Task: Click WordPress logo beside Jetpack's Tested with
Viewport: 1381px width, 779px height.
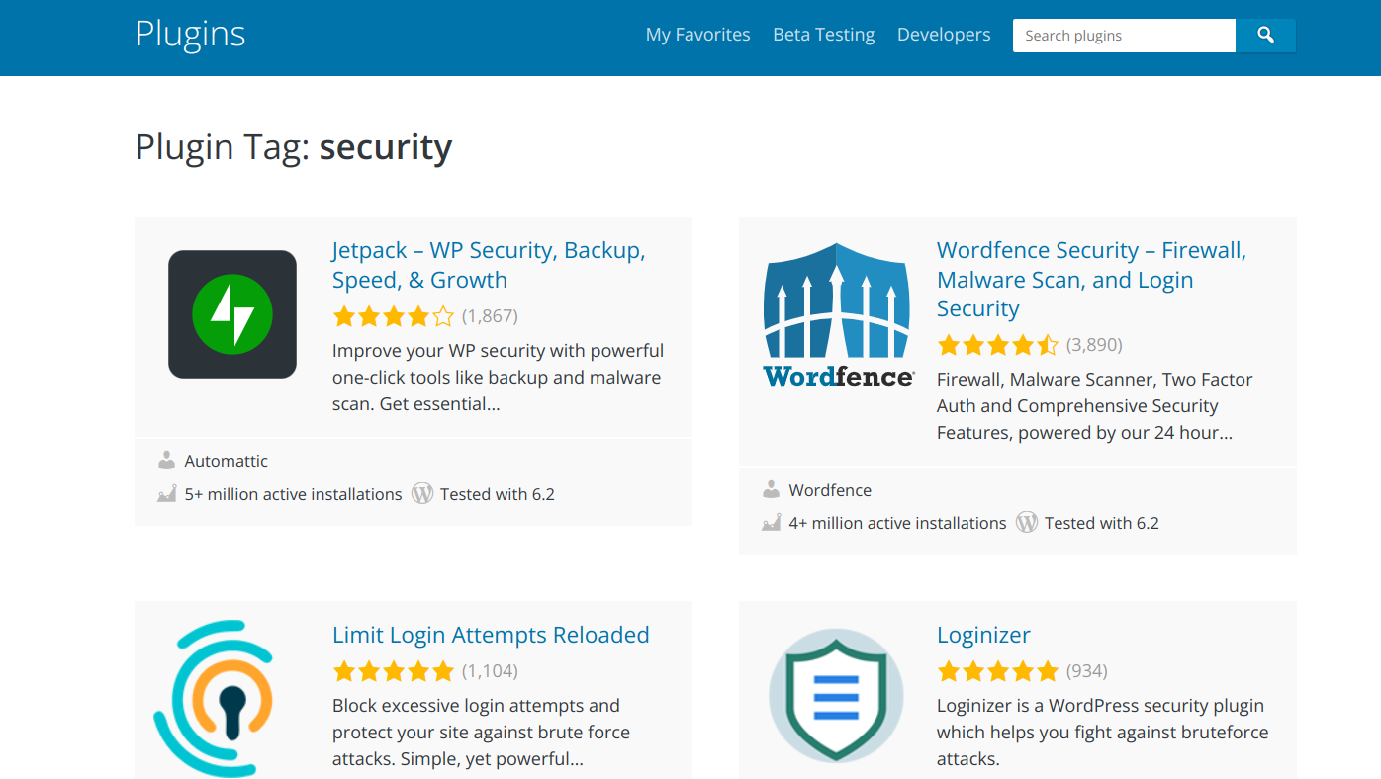Action: click(422, 493)
